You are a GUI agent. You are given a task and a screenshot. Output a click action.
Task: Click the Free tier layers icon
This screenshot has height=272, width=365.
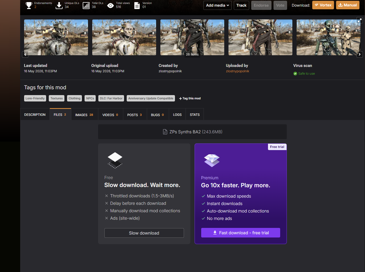(x=115, y=160)
